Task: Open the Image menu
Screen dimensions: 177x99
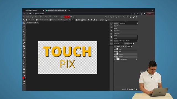Action: [x=32, y=17]
